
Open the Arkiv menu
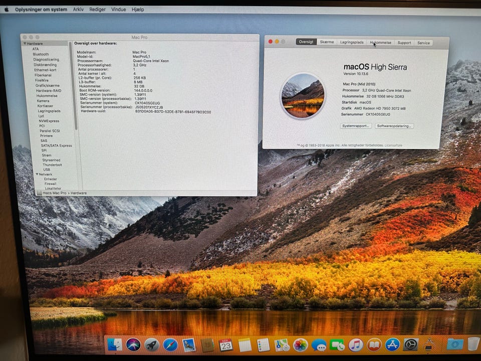pos(78,9)
